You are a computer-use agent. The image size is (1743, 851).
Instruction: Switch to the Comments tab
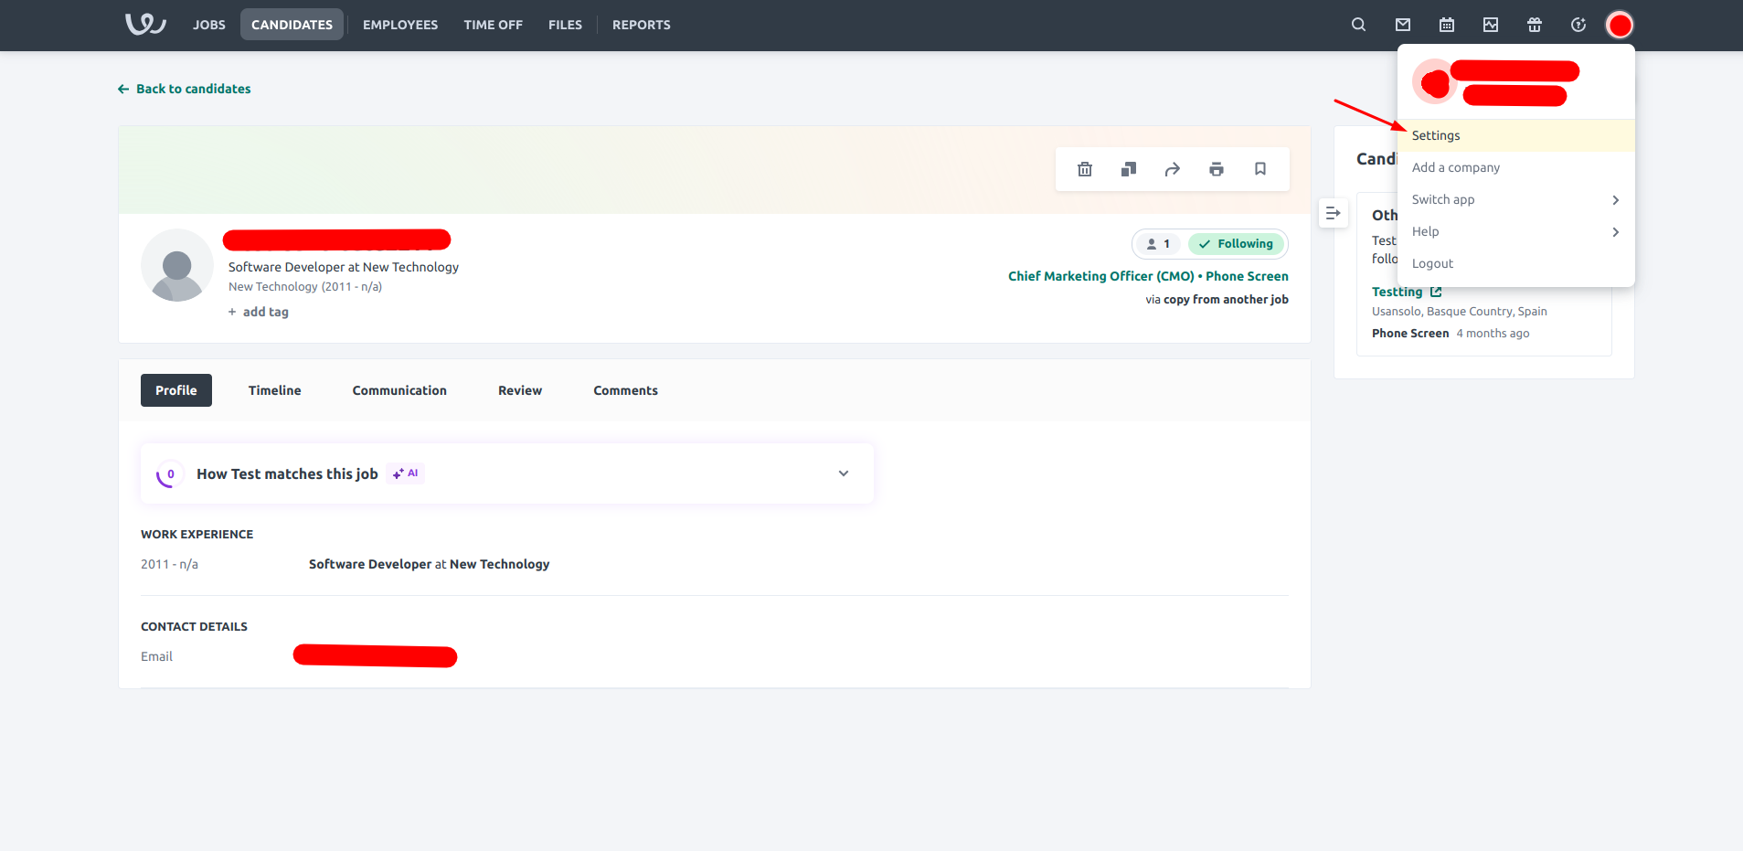pos(626,390)
